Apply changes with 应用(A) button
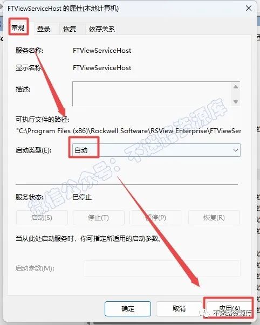This screenshot has width=260, height=325. [x=229, y=308]
